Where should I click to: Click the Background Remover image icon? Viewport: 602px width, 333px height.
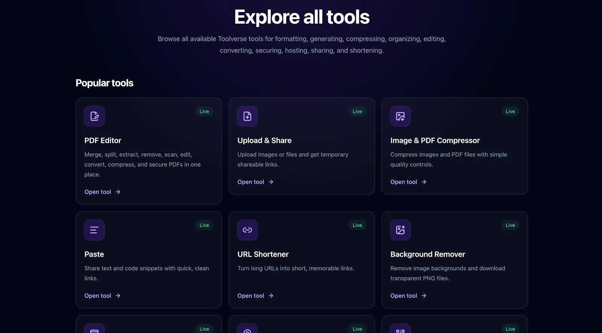pyautogui.click(x=400, y=230)
